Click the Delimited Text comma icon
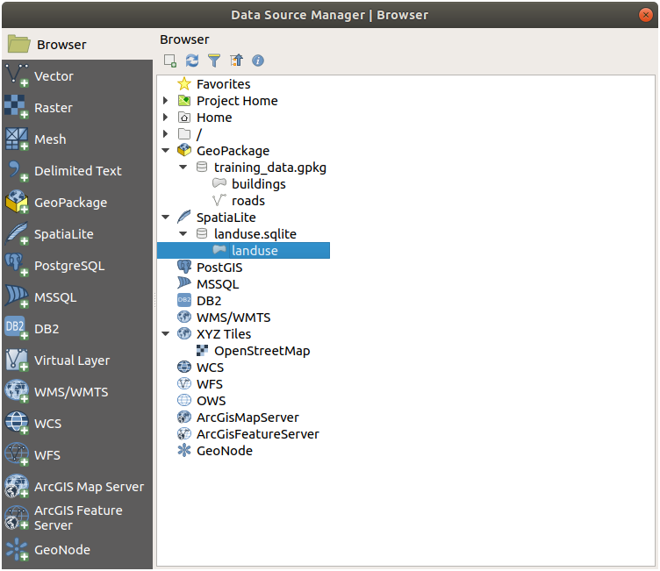The width and height of the screenshot is (660, 571). tap(18, 171)
